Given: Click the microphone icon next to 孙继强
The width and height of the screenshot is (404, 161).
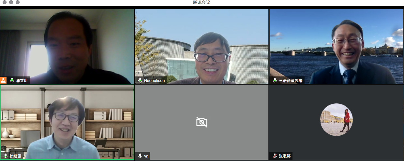Looking at the screenshot, I should pos(6,156).
